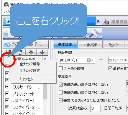128x115 pixels.
Task: Click the 売買ルールの column header
Action: click(27, 59)
